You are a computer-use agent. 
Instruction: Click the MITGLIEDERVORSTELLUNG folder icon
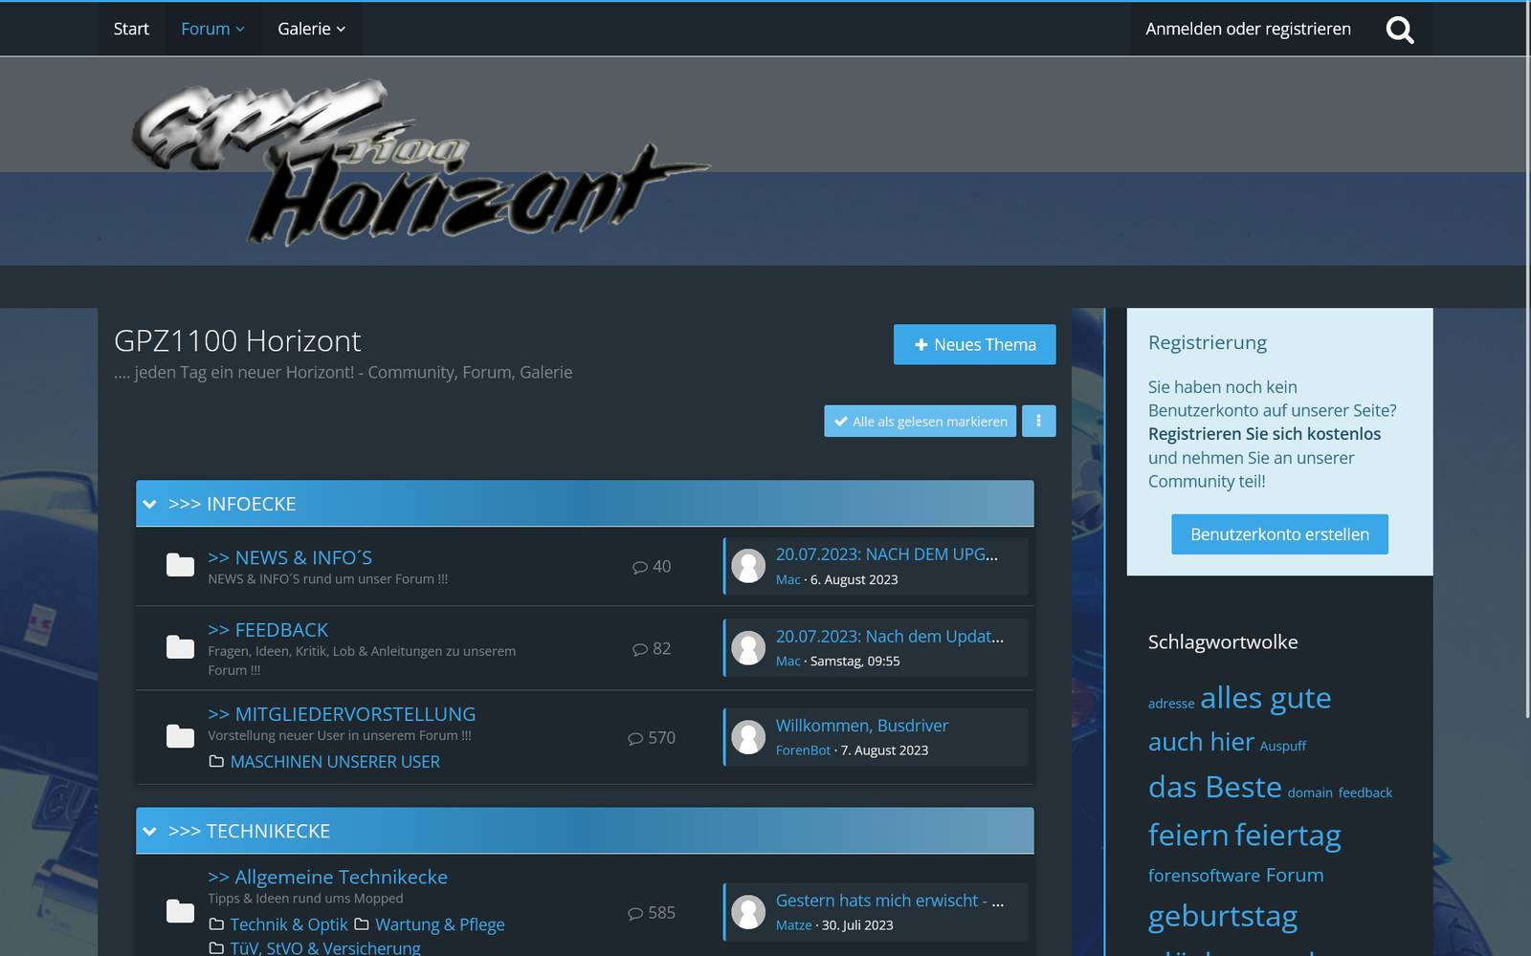pyautogui.click(x=180, y=736)
